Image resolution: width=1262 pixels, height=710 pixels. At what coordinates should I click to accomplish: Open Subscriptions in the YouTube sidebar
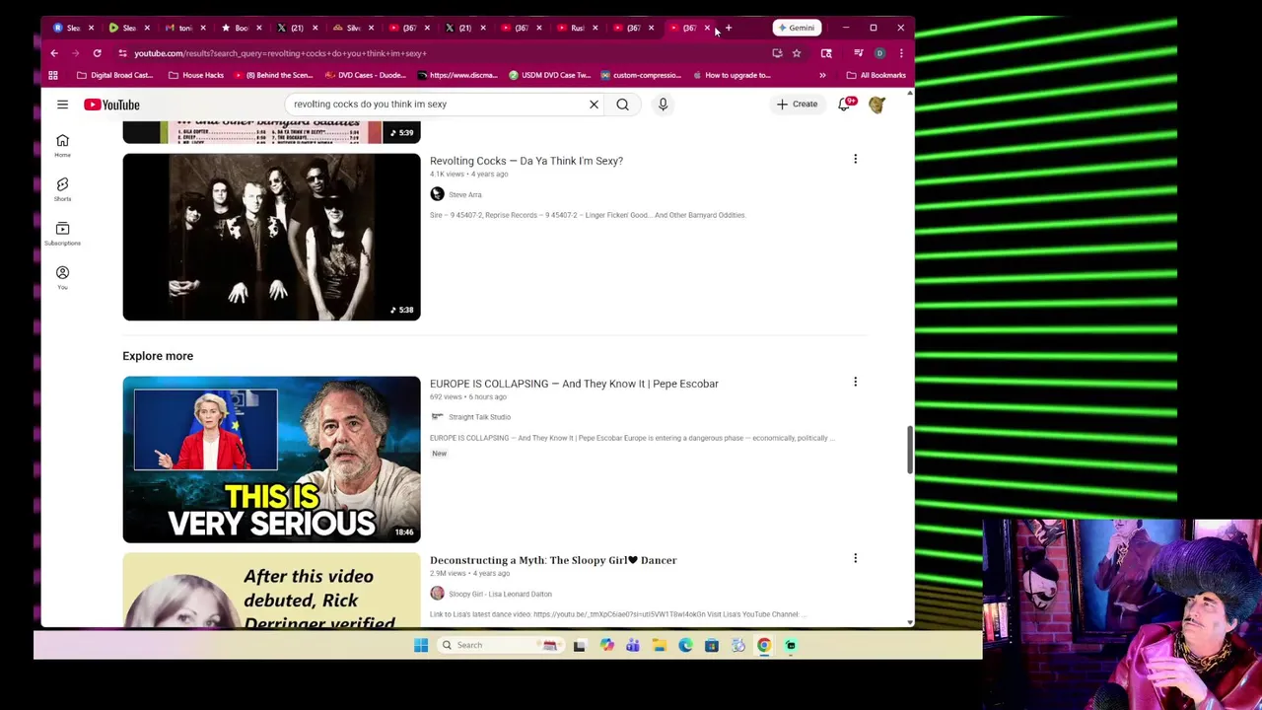(x=62, y=233)
